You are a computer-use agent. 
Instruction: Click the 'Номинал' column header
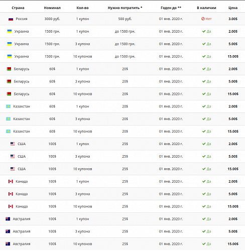pyautogui.click(x=52, y=8)
